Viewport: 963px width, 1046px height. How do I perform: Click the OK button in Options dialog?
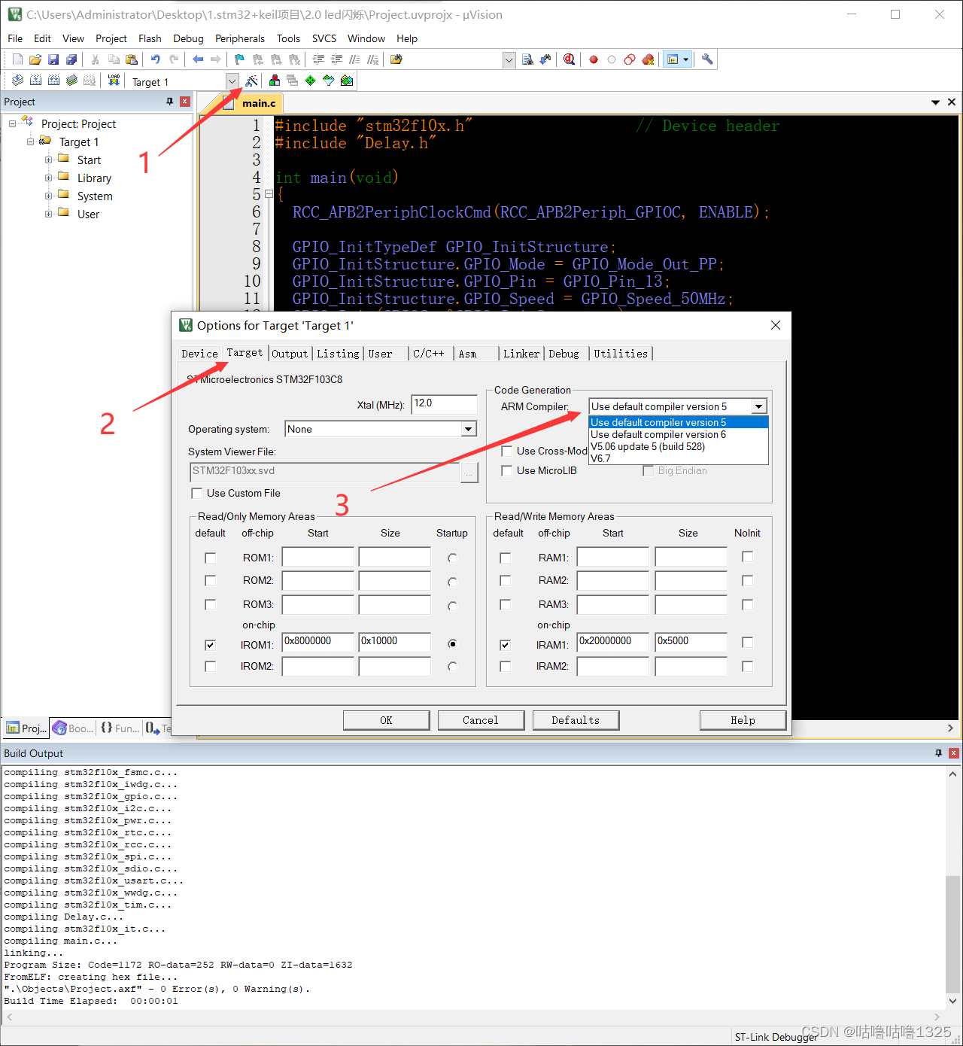pyautogui.click(x=386, y=720)
